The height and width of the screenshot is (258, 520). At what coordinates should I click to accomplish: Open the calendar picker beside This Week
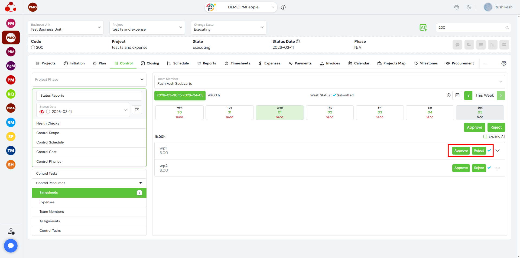tap(457, 95)
